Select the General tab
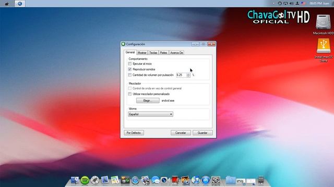 pyautogui.click(x=130, y=52)
